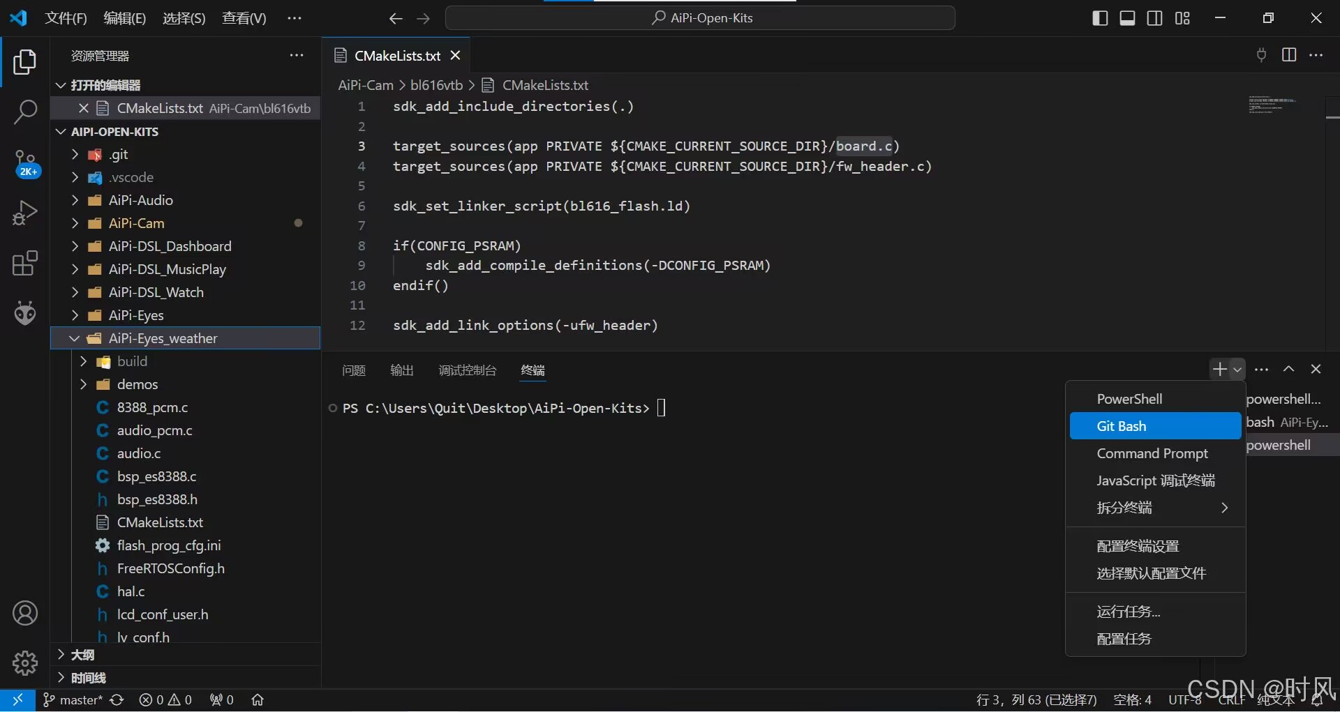Open the Extensions view
Image resolution: width=1340 pixels, height=712 pixels.
coord(25,263)
